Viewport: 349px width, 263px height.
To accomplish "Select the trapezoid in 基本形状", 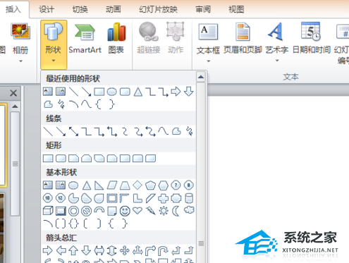I will coord(125,185).
